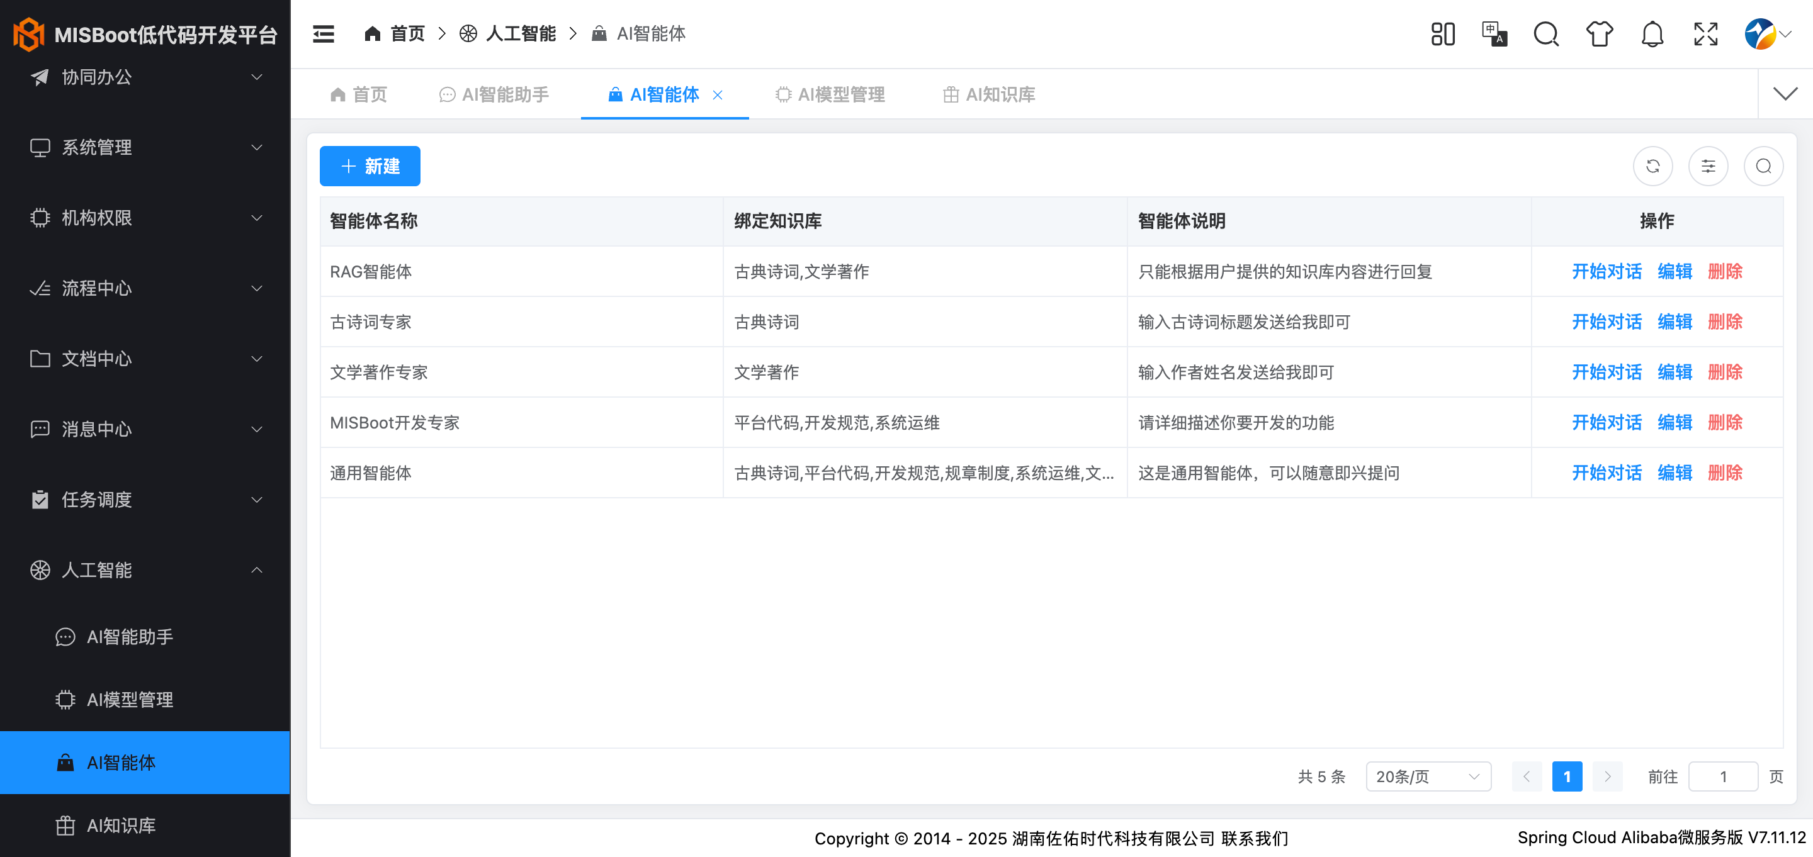This screenshot has height=857, width=1813.
Task: Delete the RAG智能体 row
Action: [x=1725, y=272]
